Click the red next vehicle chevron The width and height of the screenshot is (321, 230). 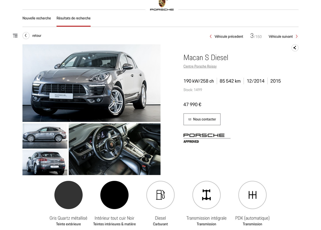297,37
